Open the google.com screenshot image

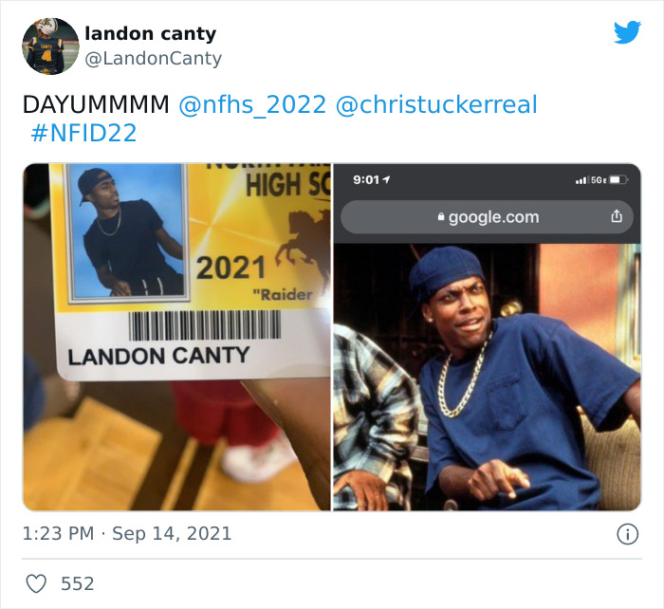click(487, 337)
